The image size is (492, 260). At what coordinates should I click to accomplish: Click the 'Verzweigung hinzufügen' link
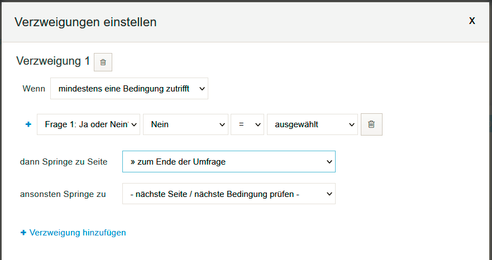(78, 233)
